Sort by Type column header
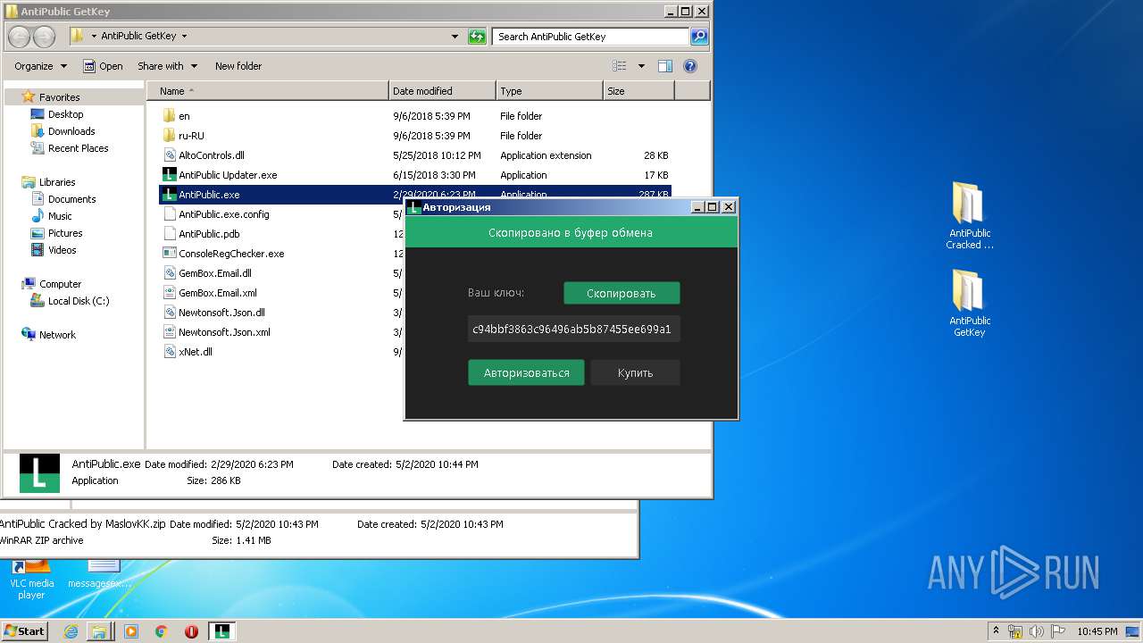The width and height of the screenshot is (1143, 643). pos(549,91)
